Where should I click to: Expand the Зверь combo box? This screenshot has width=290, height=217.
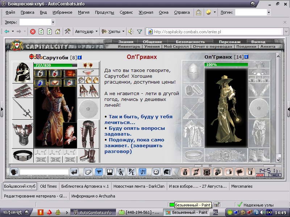[53, 22]
